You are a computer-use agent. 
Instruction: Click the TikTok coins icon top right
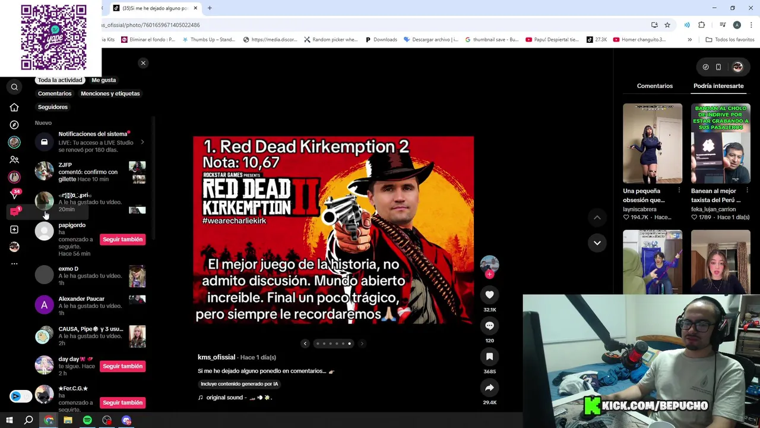tap(705, 67)
